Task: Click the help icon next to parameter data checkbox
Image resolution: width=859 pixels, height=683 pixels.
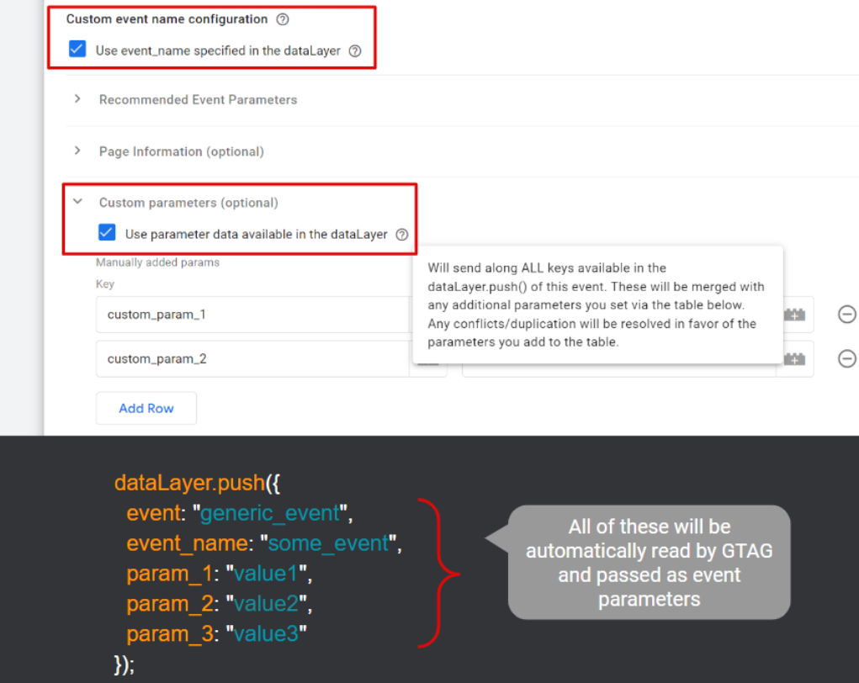Action: coord(402,235)
